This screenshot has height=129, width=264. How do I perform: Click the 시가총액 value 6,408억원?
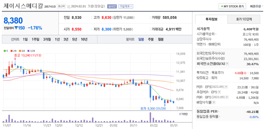[x=251, y=29]
